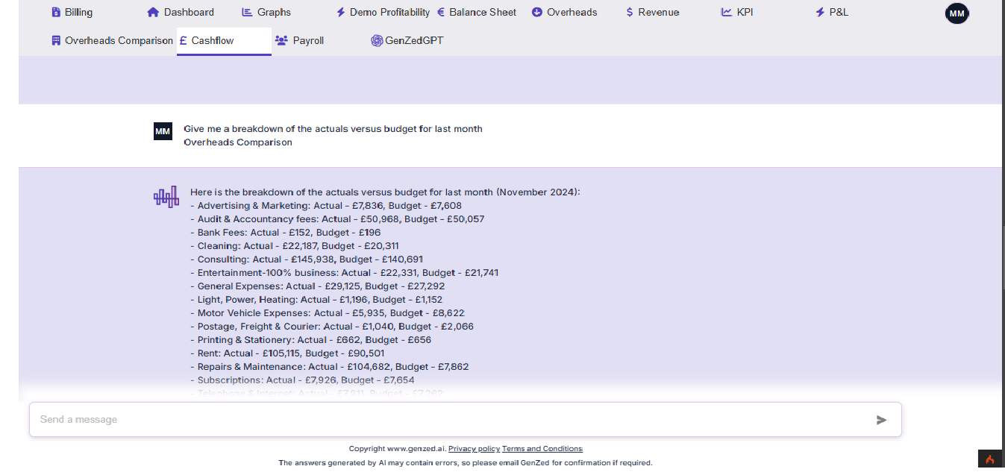Viewport: 1005px width, 472px height.
Task: Go to Overheads Comparison tab
Action: tap(119, 40)
